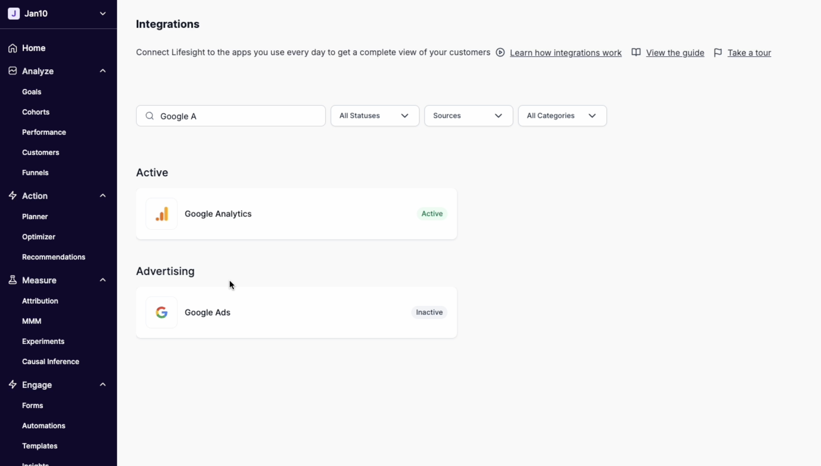Click the Measure flask icon
The image size is (821, 466).
pyautogui.click(x=13, y=280)
